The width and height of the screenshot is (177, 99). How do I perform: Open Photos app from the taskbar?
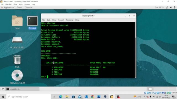[99, 97]
